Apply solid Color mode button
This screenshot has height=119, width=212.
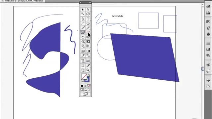click(x=82, y=86)
